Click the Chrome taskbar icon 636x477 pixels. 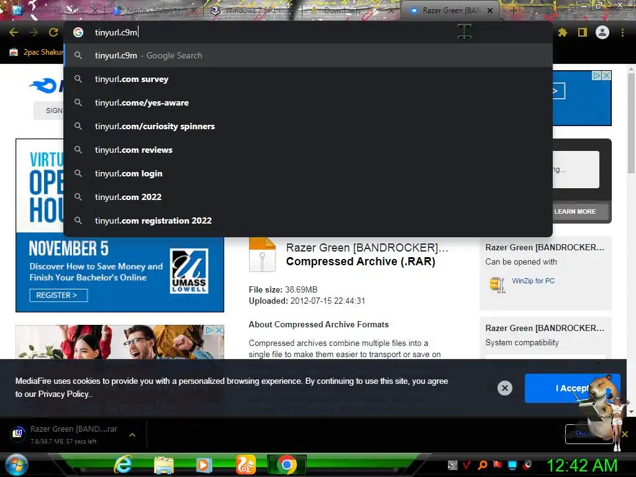[286, 465]
